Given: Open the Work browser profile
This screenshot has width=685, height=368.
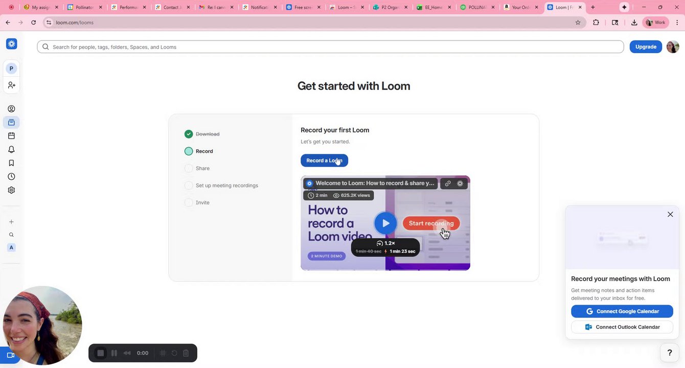Looking at the screenshot, I should pyautogui.click(x=656, y=22).
